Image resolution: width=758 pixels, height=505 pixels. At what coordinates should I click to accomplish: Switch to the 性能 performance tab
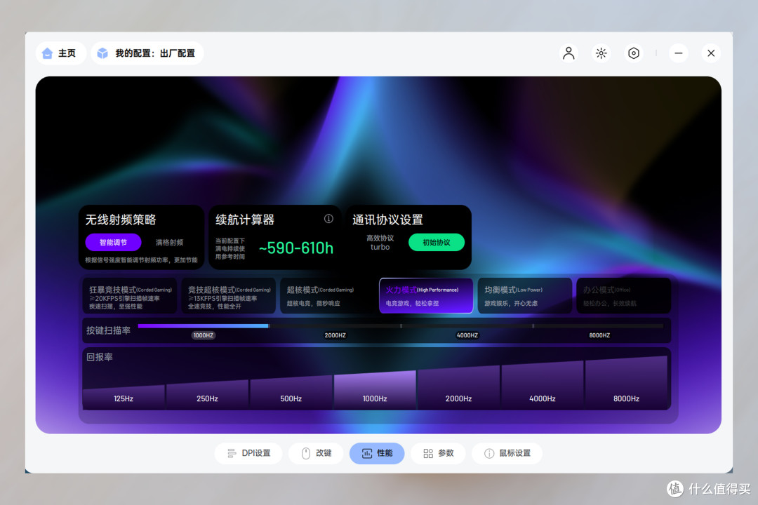point(377,453)
